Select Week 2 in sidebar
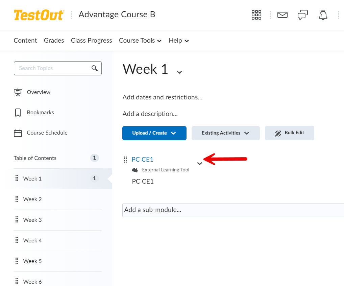 click(x=58, y=199)
